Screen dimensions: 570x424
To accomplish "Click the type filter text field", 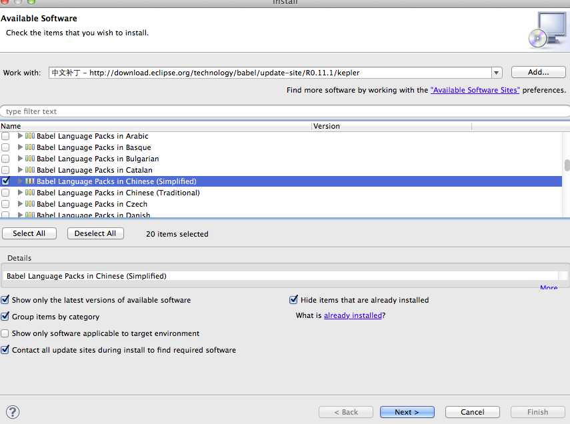I will (x=285, y=111).
